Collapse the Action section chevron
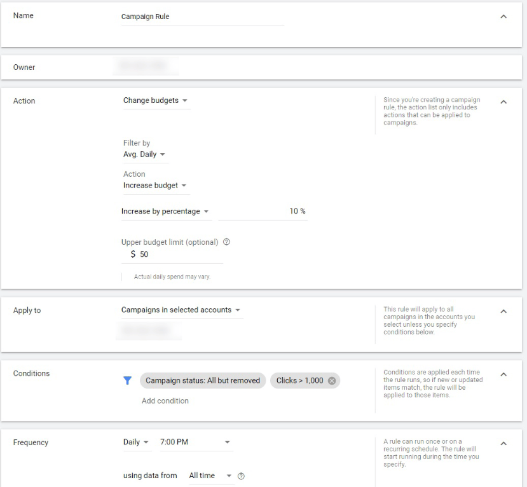The height and width of the screenshot is (487, 527). click(x=503, y=102)
